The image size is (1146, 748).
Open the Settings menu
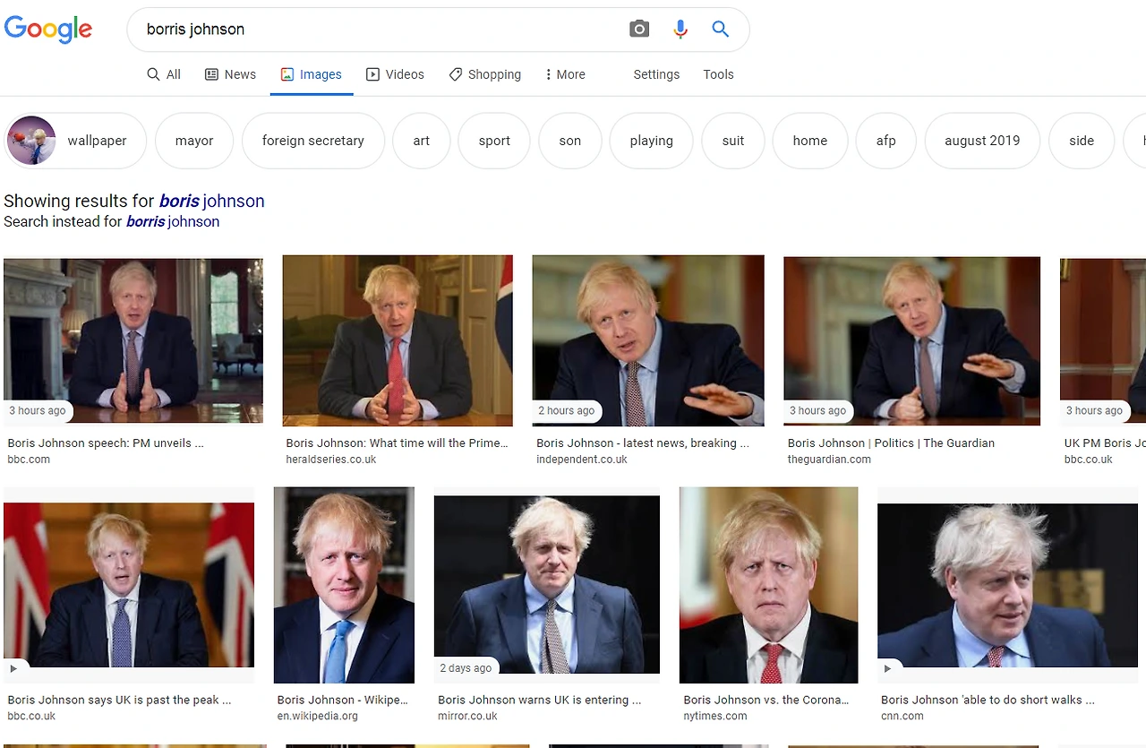pos(656,74)
